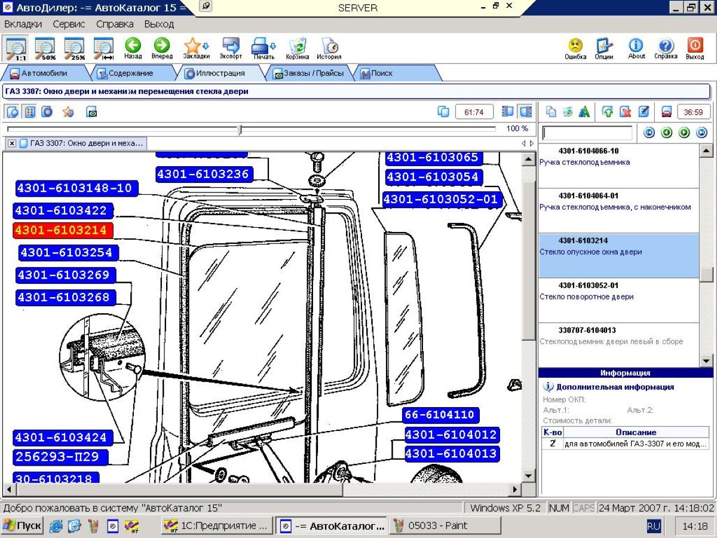Toggle the colored grid labels button

tap(30, 112)
